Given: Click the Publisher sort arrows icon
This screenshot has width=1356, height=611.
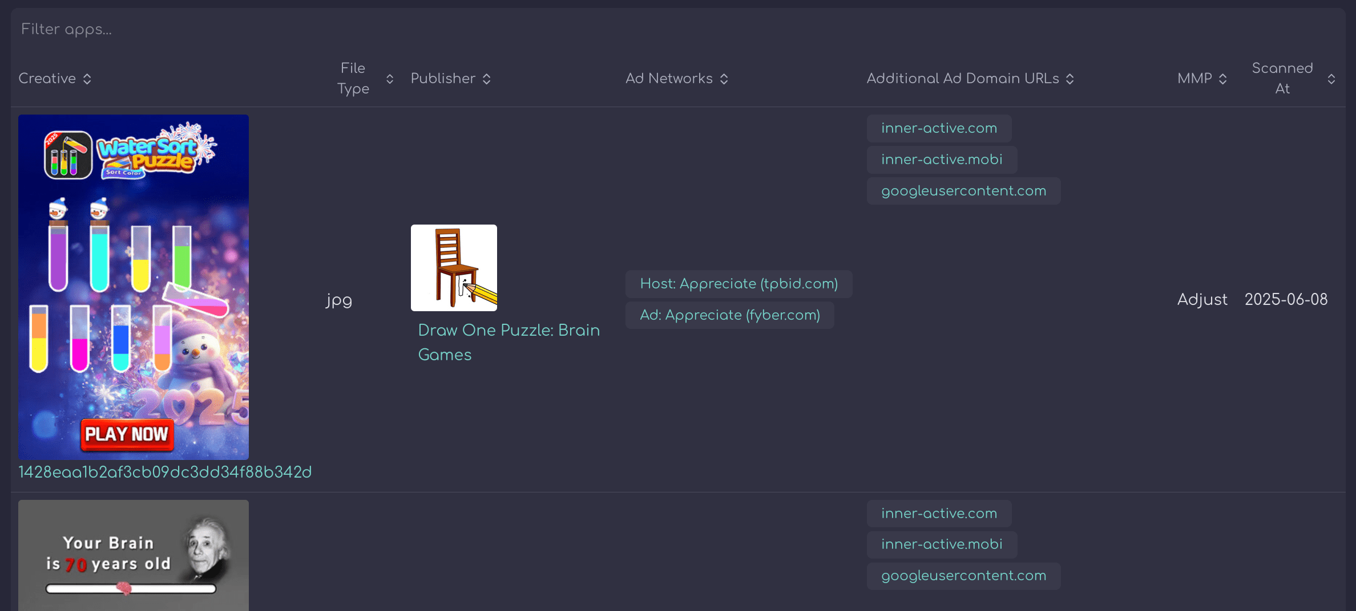Looking at the screenshot, I should point(486,79).
